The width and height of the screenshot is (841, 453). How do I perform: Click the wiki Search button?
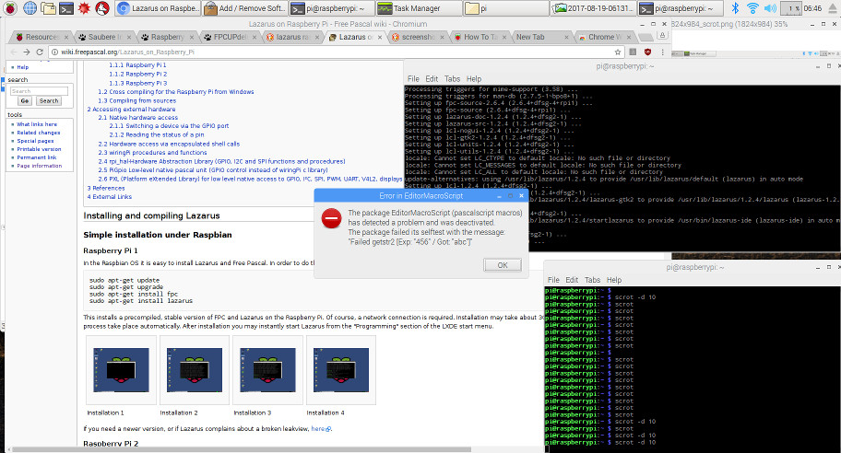click(48, 101)
